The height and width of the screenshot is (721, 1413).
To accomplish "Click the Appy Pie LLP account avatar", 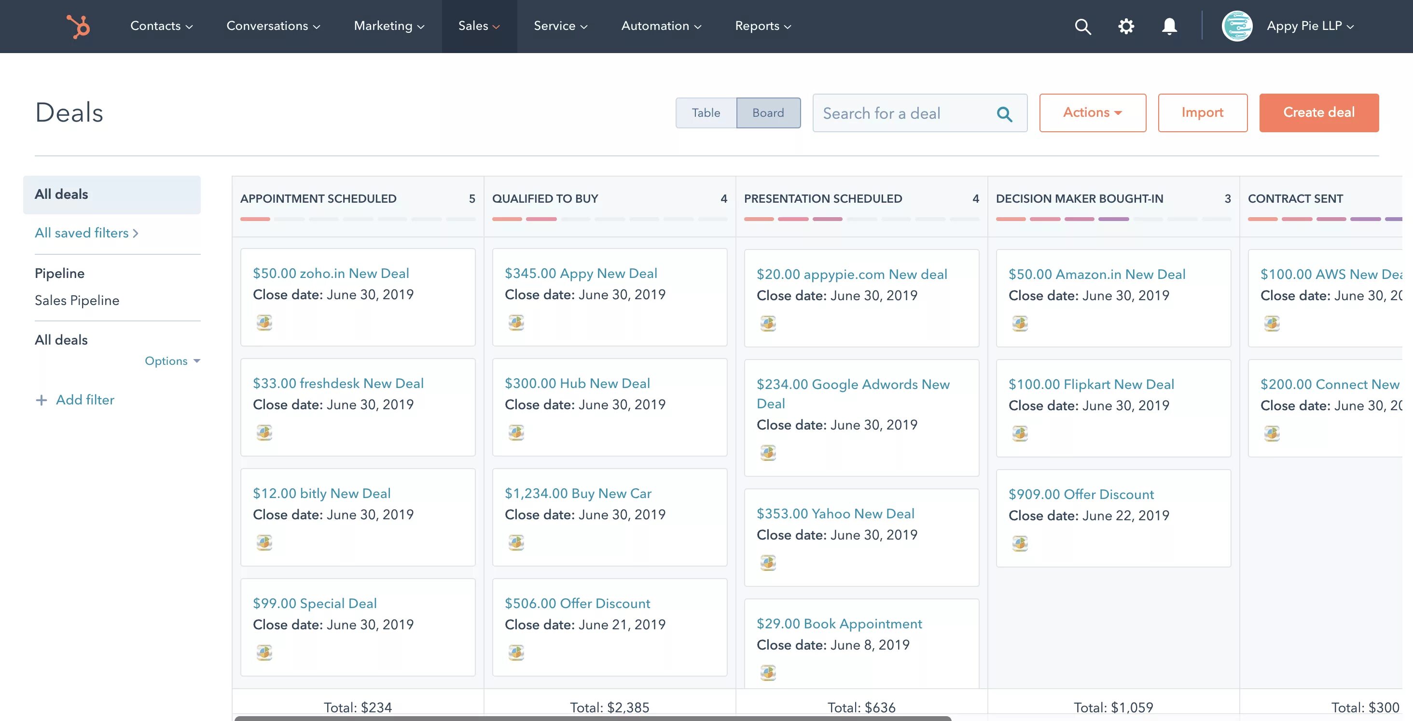I will [x=1237, y=26].
